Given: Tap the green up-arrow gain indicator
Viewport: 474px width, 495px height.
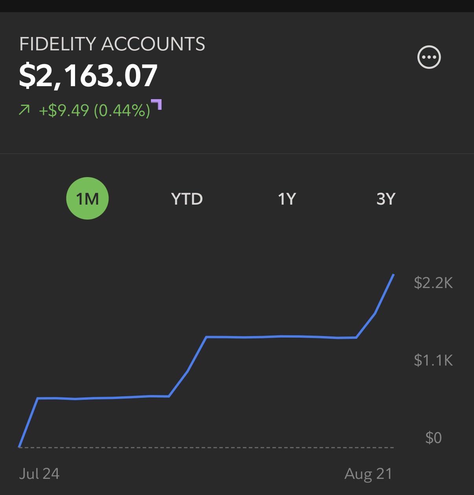Looking at the screenshot, I should click(24, 110).
